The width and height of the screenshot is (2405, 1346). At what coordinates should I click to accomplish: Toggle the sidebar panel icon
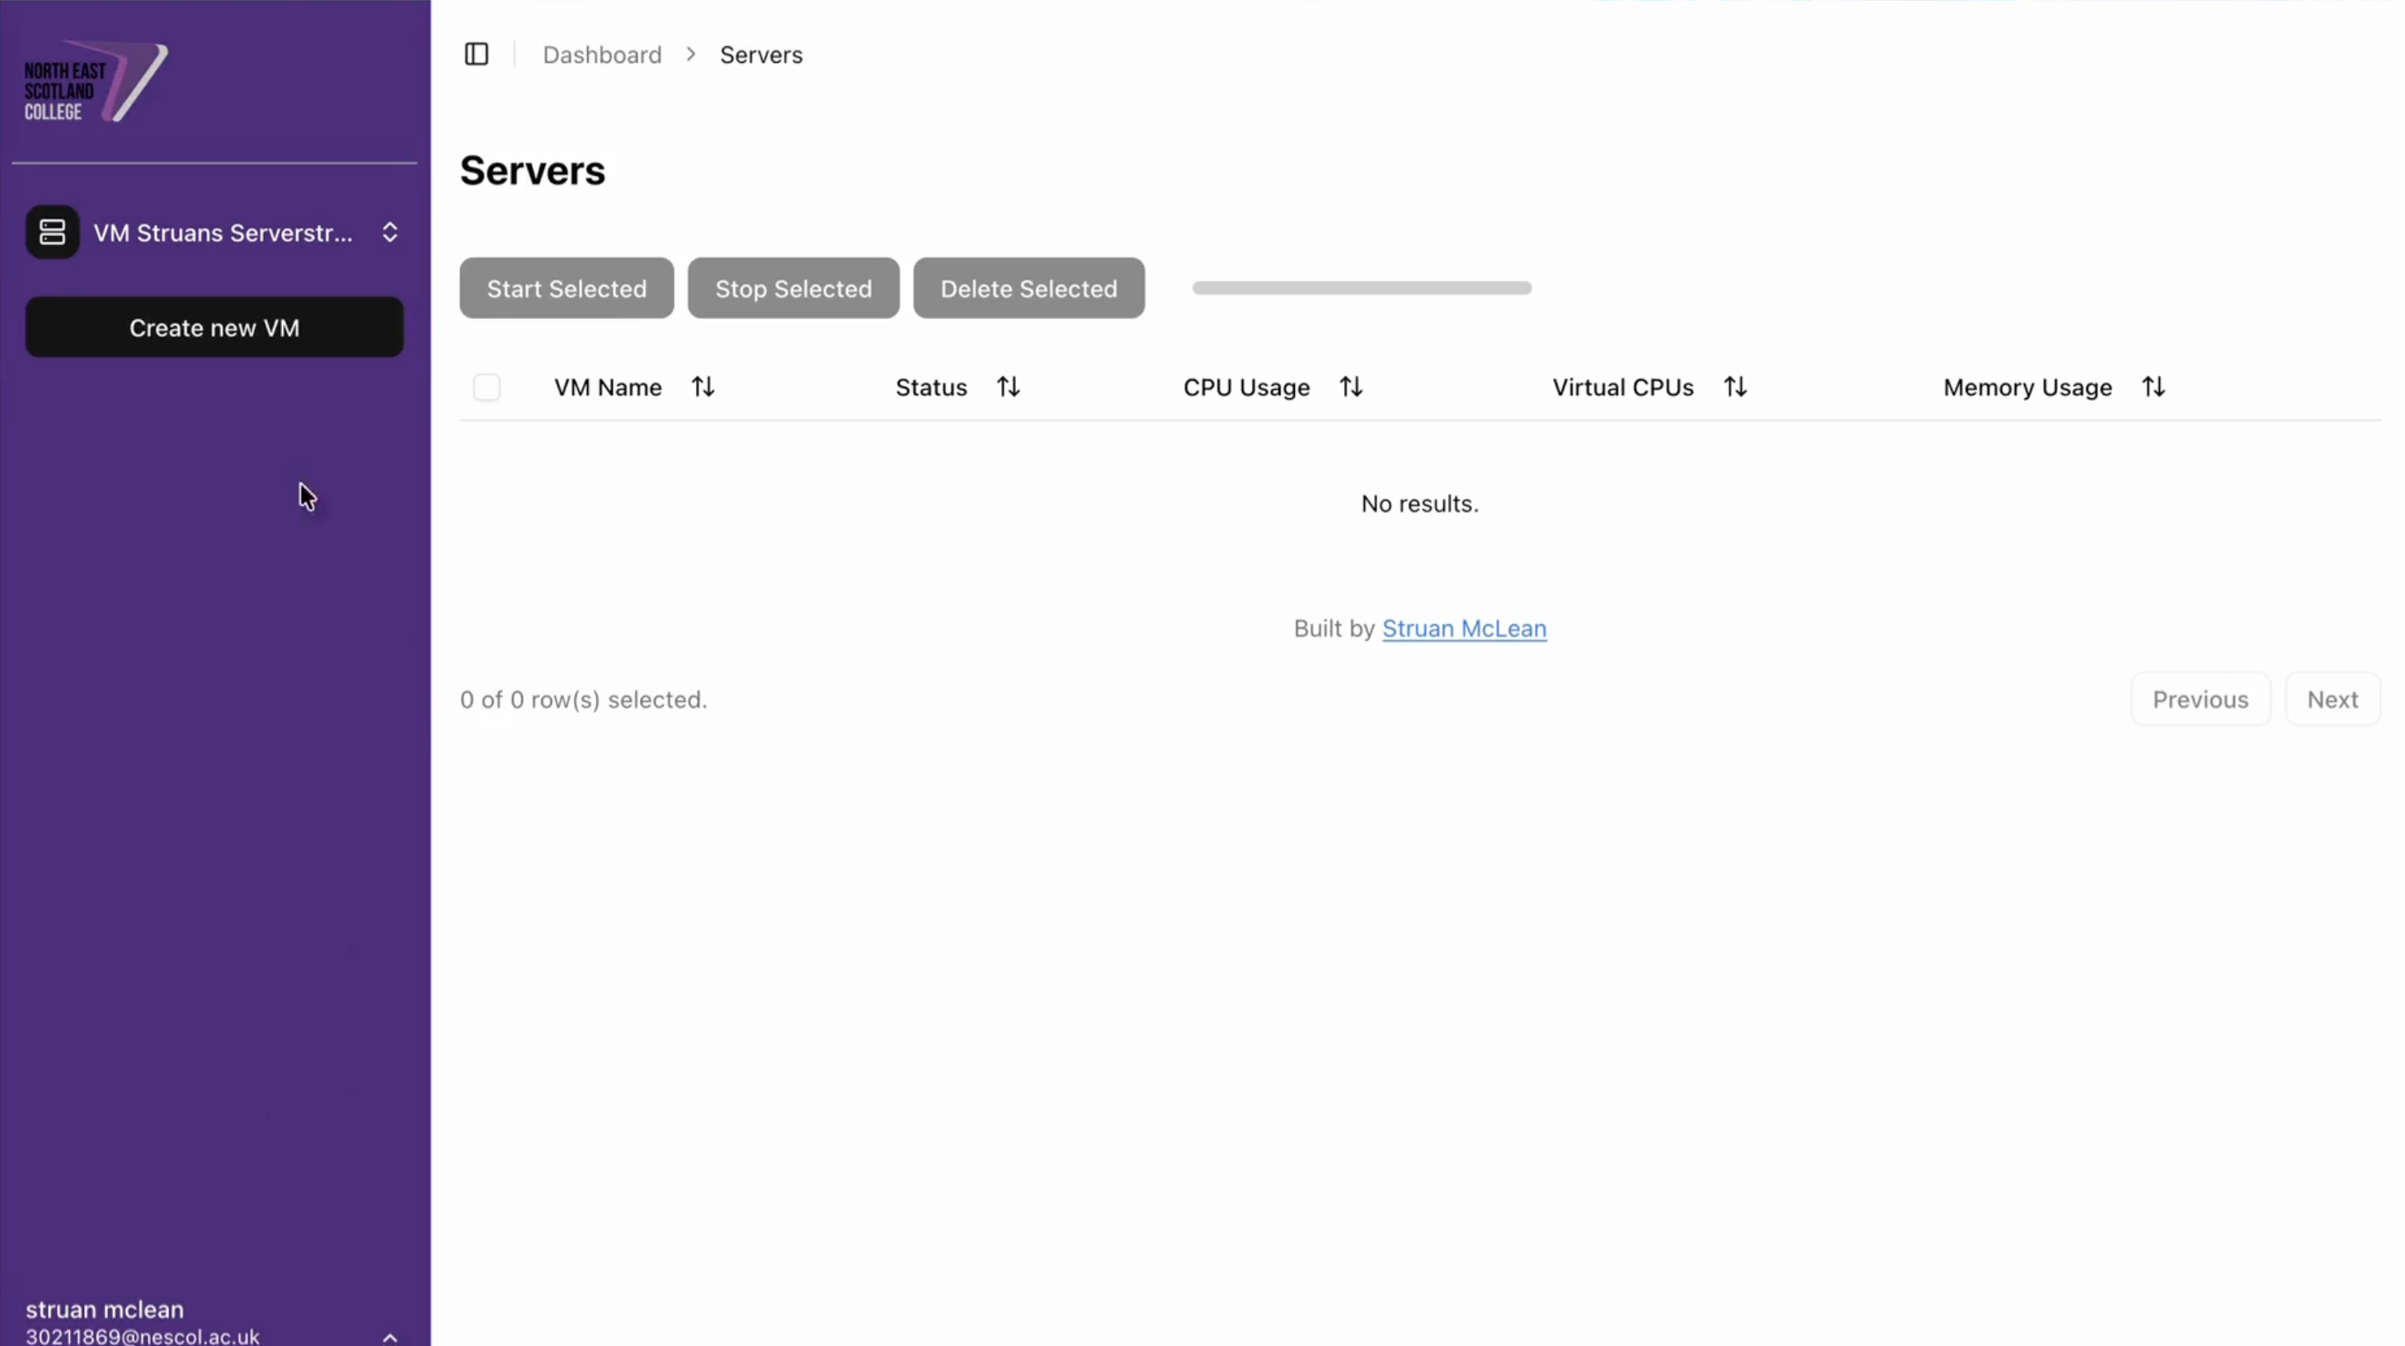coord(476,54)
